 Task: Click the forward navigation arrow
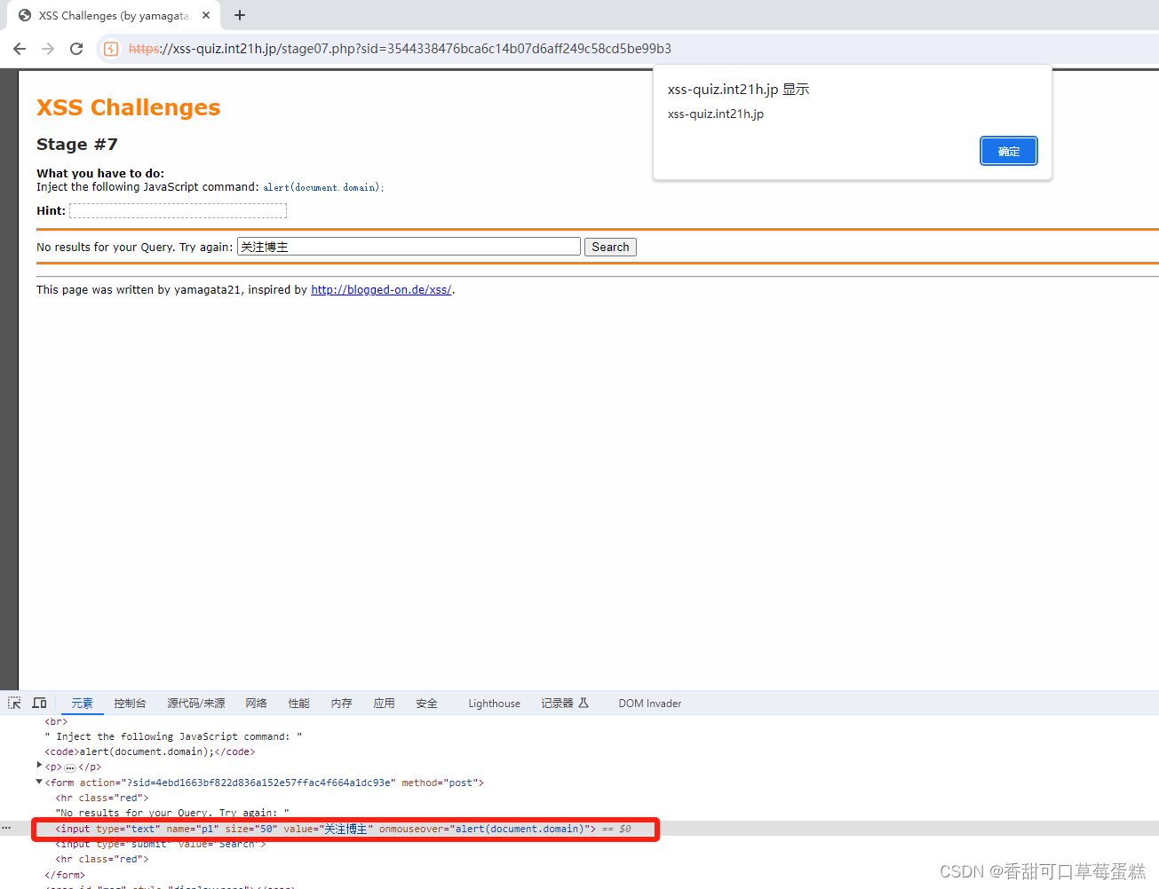(47, 49)
